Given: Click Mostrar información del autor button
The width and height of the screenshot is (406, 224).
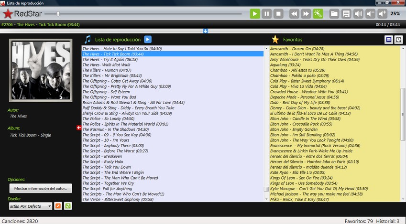Looking at the screenshot, I should [x=41, y=188].
